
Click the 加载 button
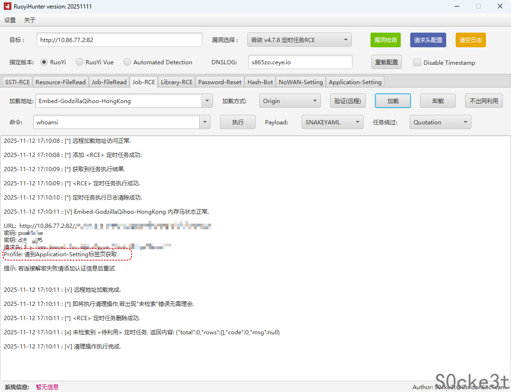pyautogui.click(x=393, y=101)
